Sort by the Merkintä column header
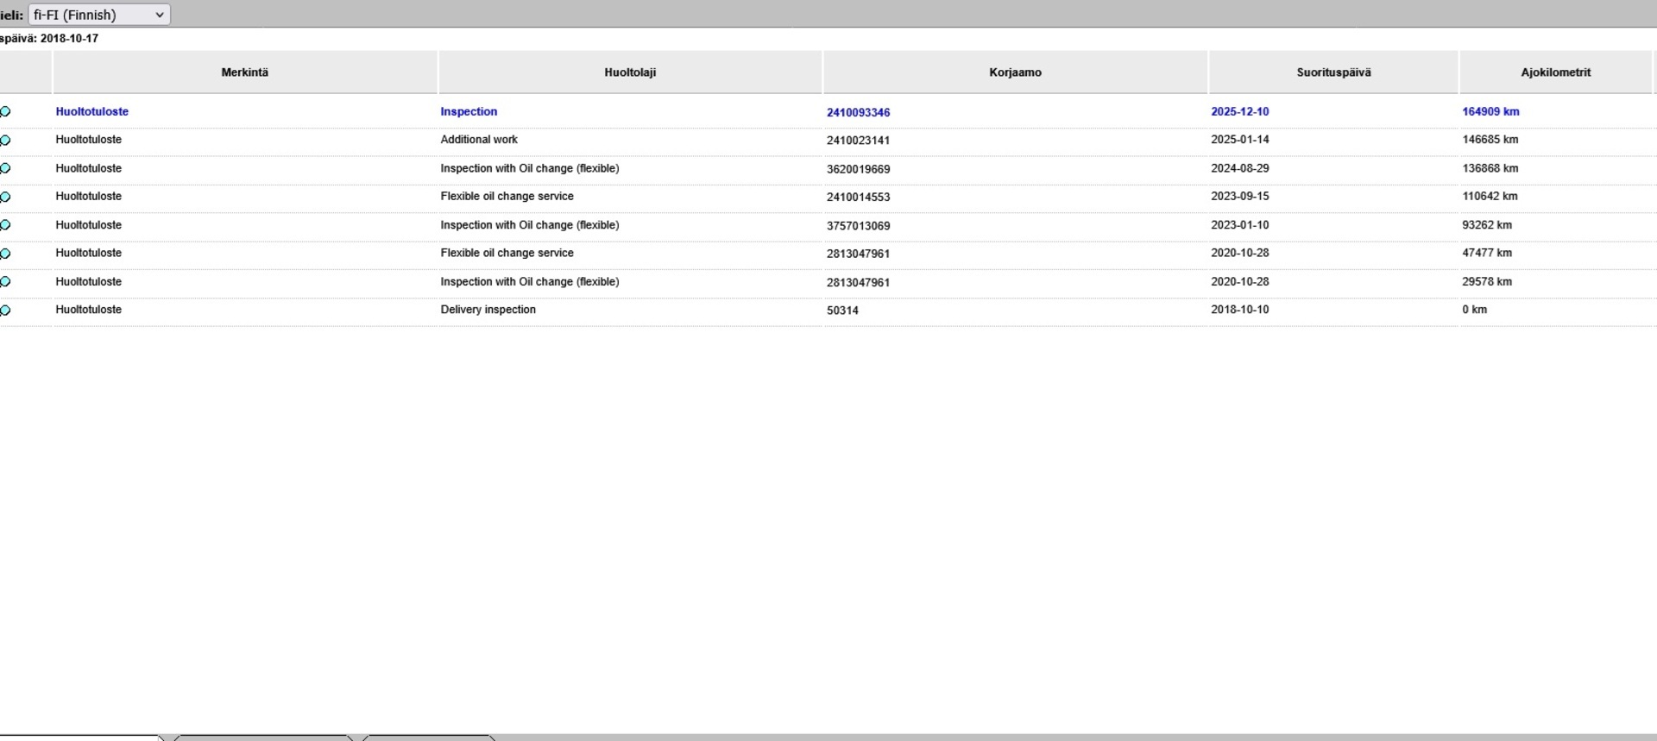Screen dimensions: 1657x741 [x=244, y=72]
